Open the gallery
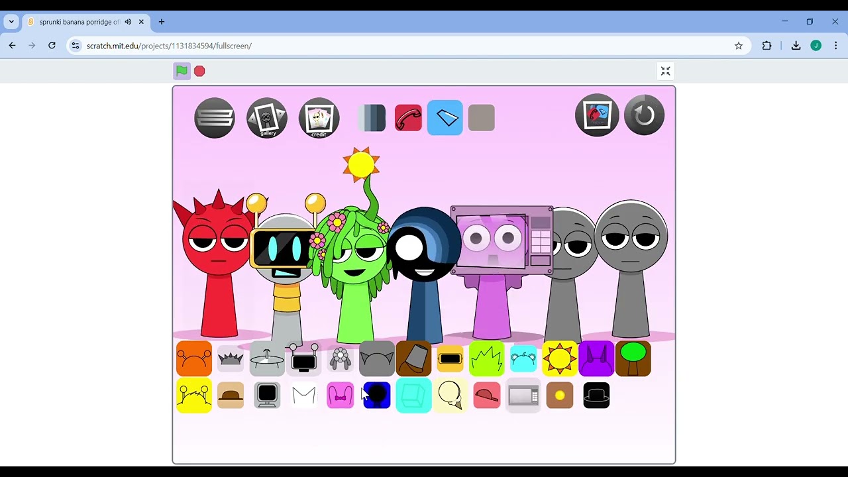The height and width of the screenshot is (477, 848). click(267, 118)
